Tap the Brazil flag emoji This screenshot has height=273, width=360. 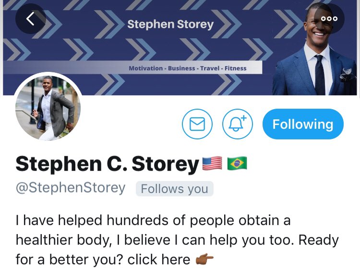pos(237,163)
